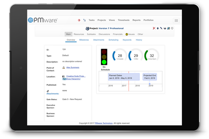
Task: Open the Timesheets menu
Action: point(124,20)
